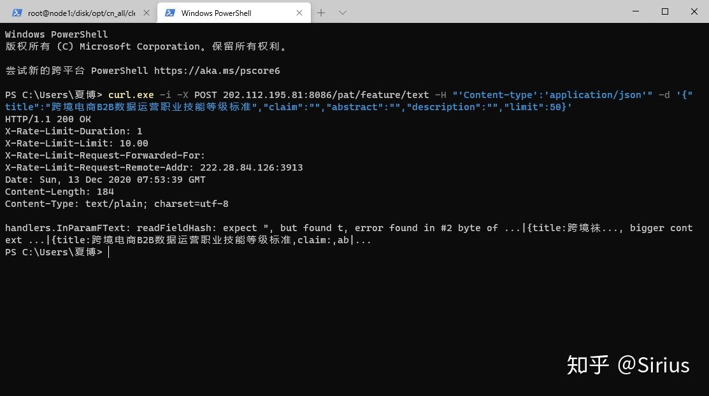Click the highlighted curl.exe command text
Image resolution: width=709 pixels, height=396 pixels.
[131, 94]
